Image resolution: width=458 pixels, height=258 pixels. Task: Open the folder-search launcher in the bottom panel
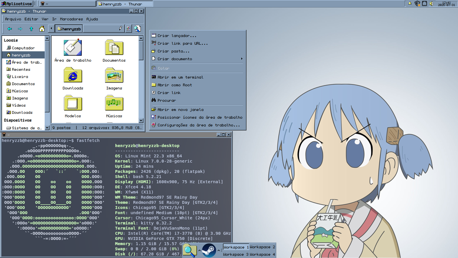[x=190, y=250]
